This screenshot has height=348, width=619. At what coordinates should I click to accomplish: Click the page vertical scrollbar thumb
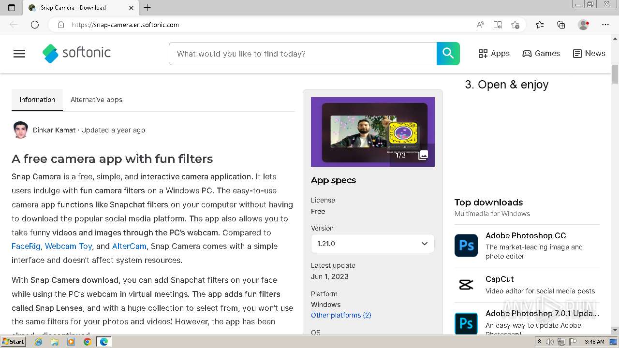[615, 73]
